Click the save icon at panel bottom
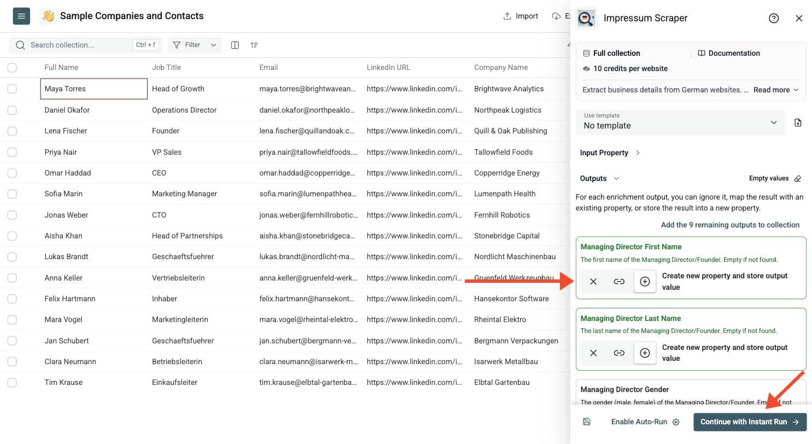This screenshot has height=444, width=812. pos(587,422)
